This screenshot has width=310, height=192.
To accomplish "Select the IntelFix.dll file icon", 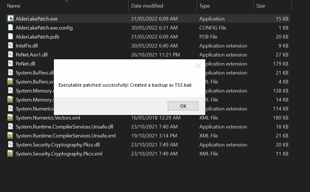I will 10,46.
